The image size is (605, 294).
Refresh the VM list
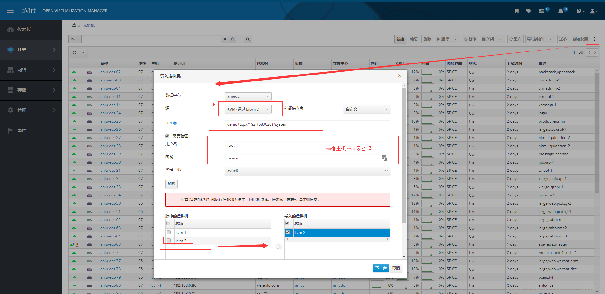click(74, 53)
